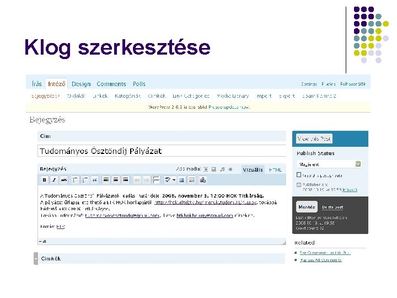Open the calendar icon beside Published on
397x298 pixels.
click(x=299, y=185)
